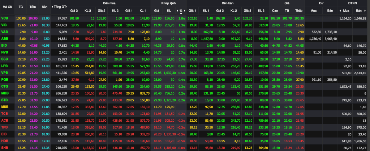Sort by the Thấp low price header
The image size is (370, 151).
tap(298, 11)
